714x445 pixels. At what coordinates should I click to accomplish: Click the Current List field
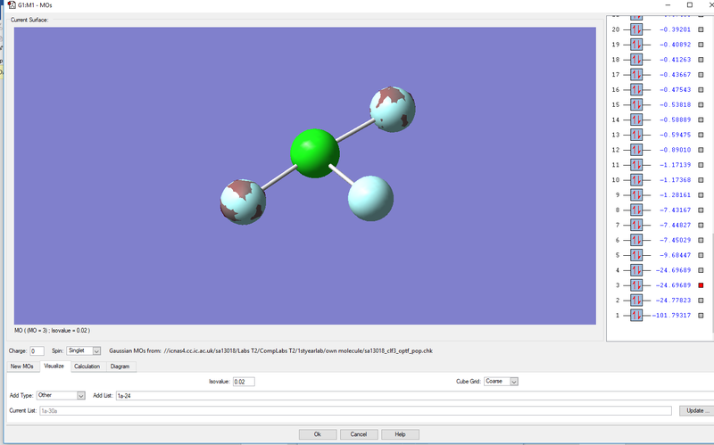pyautogui.click(x=355, y=410)
